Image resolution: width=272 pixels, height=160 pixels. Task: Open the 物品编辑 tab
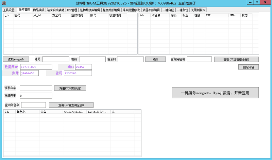[39, 10]
